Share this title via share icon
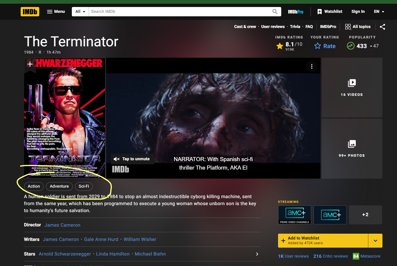The width and height of the screenshot is (397, 266). tap(382, 27)
